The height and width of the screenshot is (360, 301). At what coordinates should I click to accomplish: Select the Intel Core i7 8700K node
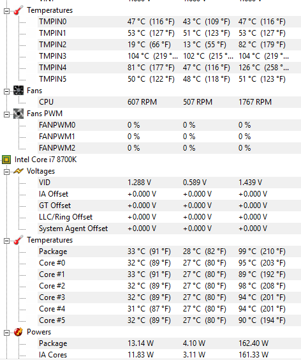pyautogui.click(x=46, y=160)
